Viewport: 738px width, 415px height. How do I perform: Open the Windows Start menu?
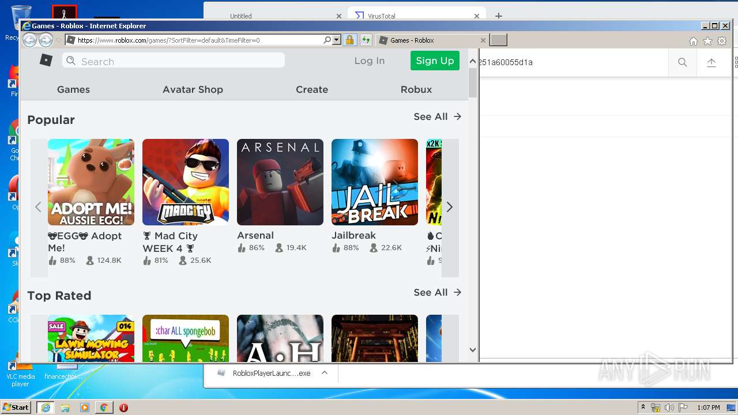pyautogui.click(x=16, y=408)
